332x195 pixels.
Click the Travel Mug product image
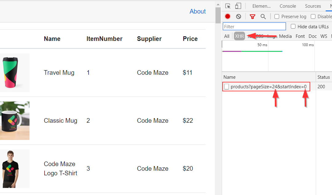[x=14, y=73]
